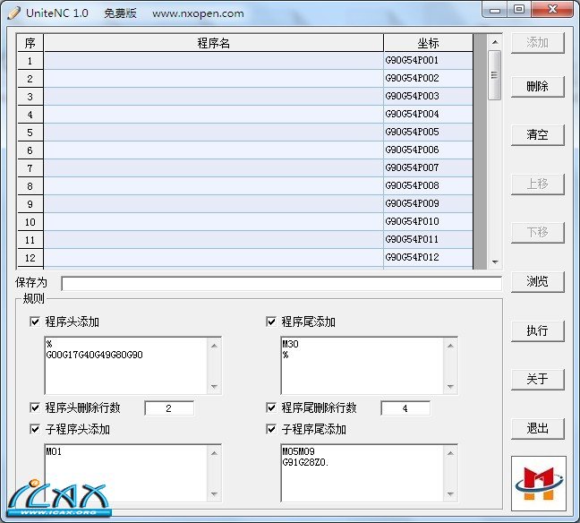580x523 pixels.
Task: Click the 保存为 path input field
Action: click(281, 284)
